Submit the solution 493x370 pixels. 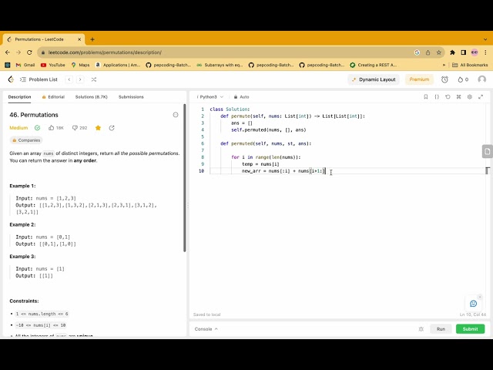pyautogui.click(x=471, y=329)
